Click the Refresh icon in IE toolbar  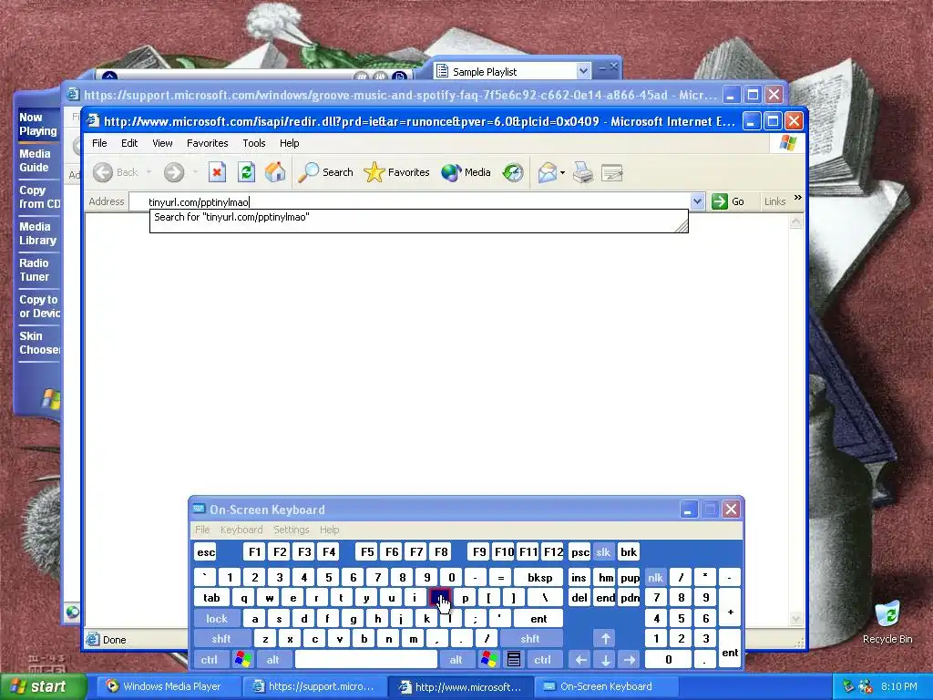(x=246, y=172)
